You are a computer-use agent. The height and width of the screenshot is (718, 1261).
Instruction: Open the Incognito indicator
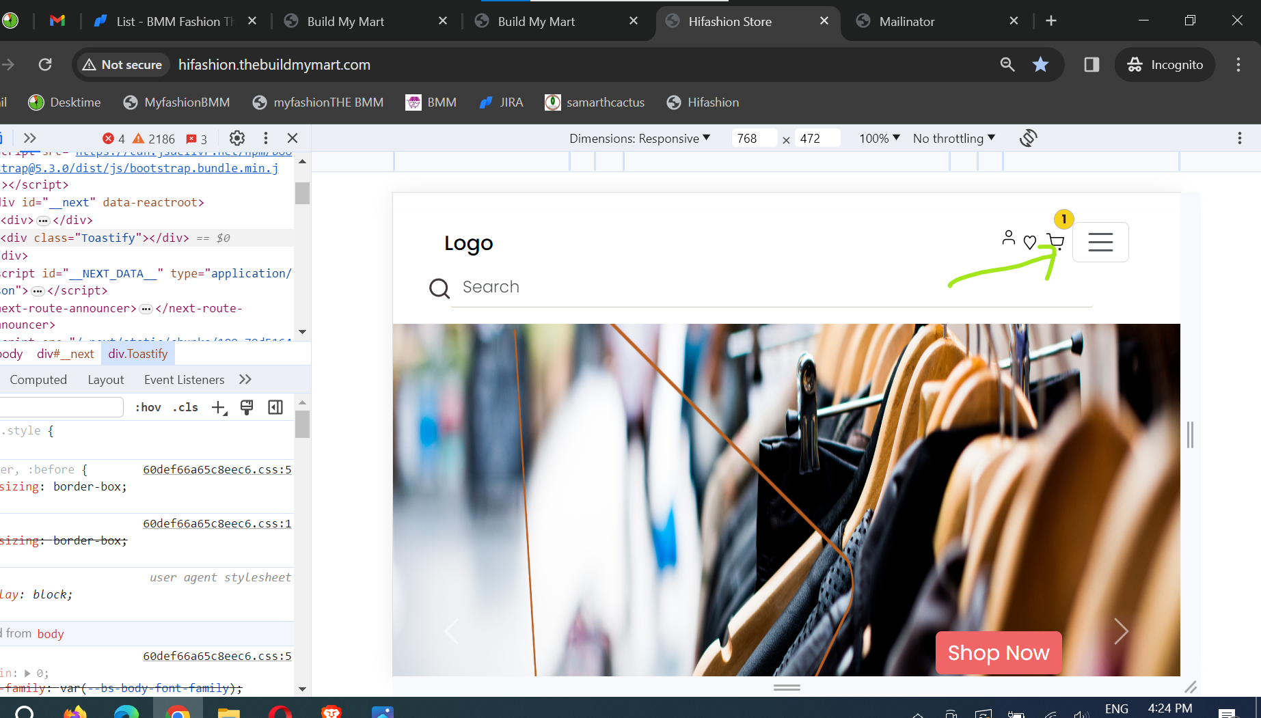(1165, 65)
